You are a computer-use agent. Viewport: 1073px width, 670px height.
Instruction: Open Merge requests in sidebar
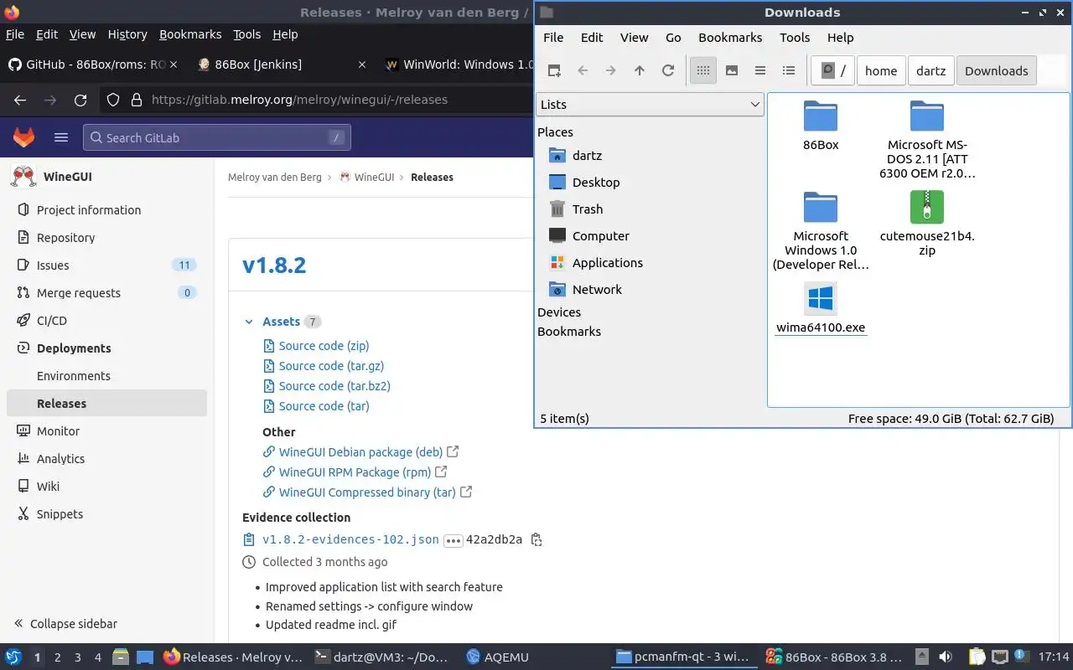106,293
